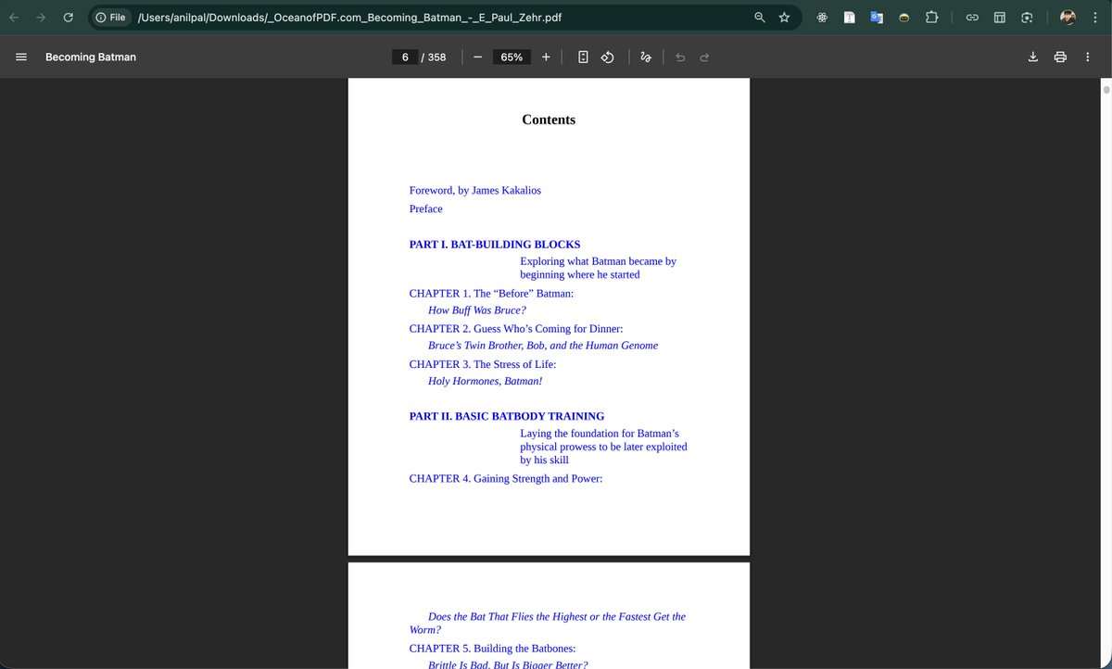
Task: Jump to PART II. BASIC BATBODY TRAINING
Action: click(x=507, y=417)
